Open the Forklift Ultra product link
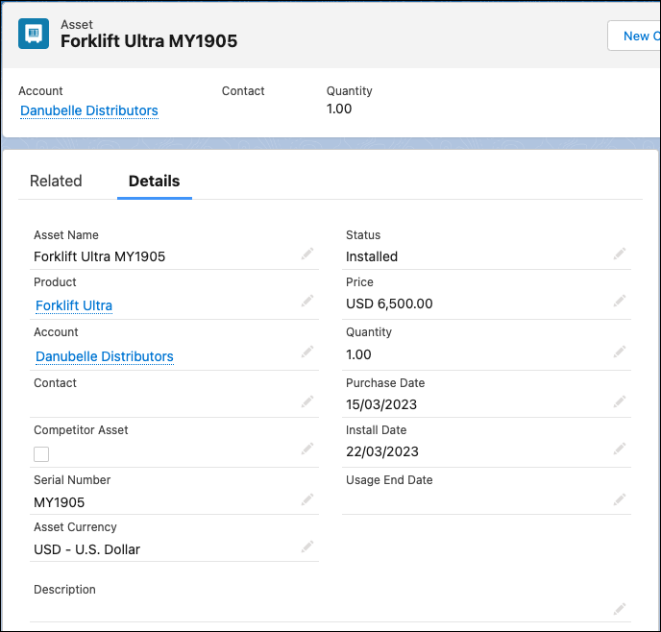Image resolution: width=661 pixels, height=632 pixels. tap(74, 305)
